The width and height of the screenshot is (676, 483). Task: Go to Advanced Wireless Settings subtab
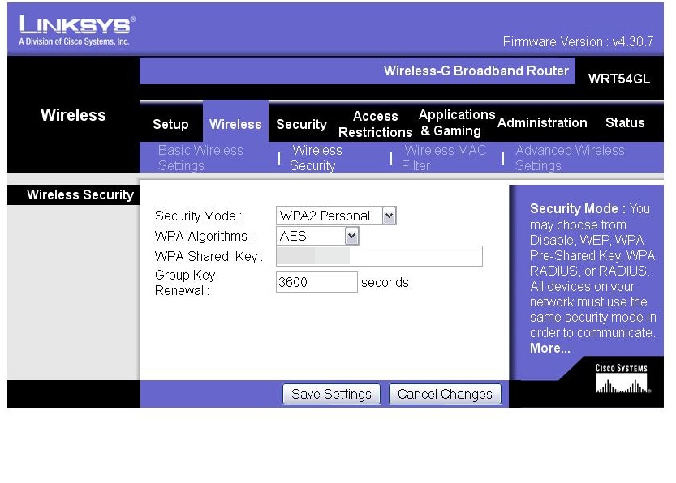coord(570,158)
